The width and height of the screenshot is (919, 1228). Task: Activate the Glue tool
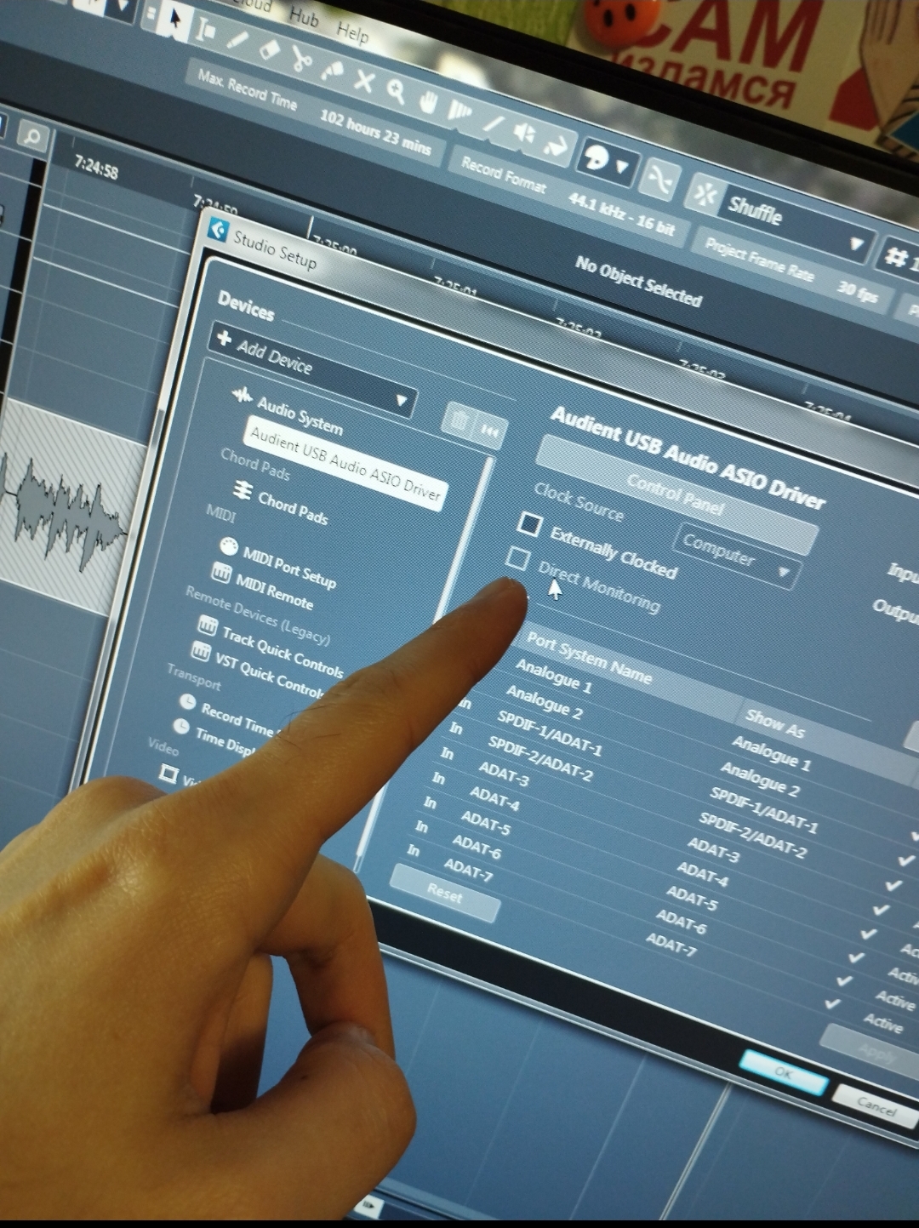pos(333,70)
